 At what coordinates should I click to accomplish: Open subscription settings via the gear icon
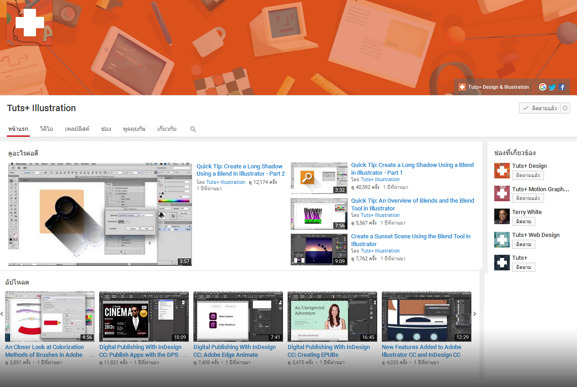(x=565, y=108)
